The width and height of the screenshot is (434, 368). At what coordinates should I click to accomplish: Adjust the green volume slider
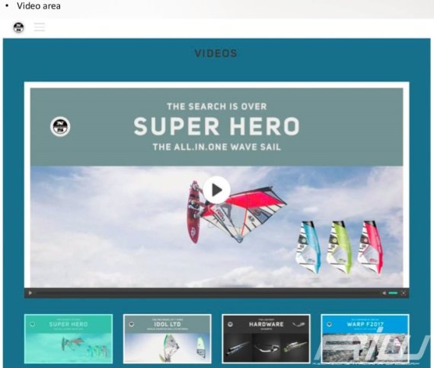click(393, 293)
